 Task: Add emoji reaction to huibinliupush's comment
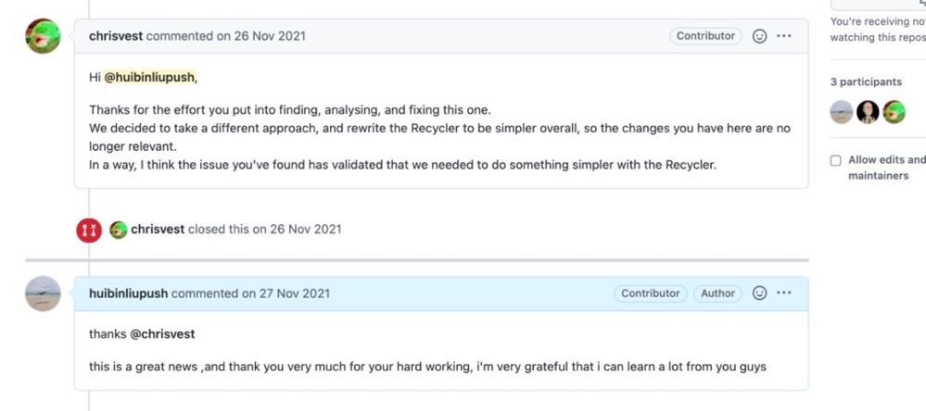[759, 293]
